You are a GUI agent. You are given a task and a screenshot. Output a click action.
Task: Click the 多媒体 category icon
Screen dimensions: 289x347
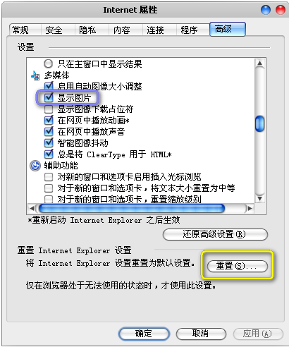pos(35,75)
